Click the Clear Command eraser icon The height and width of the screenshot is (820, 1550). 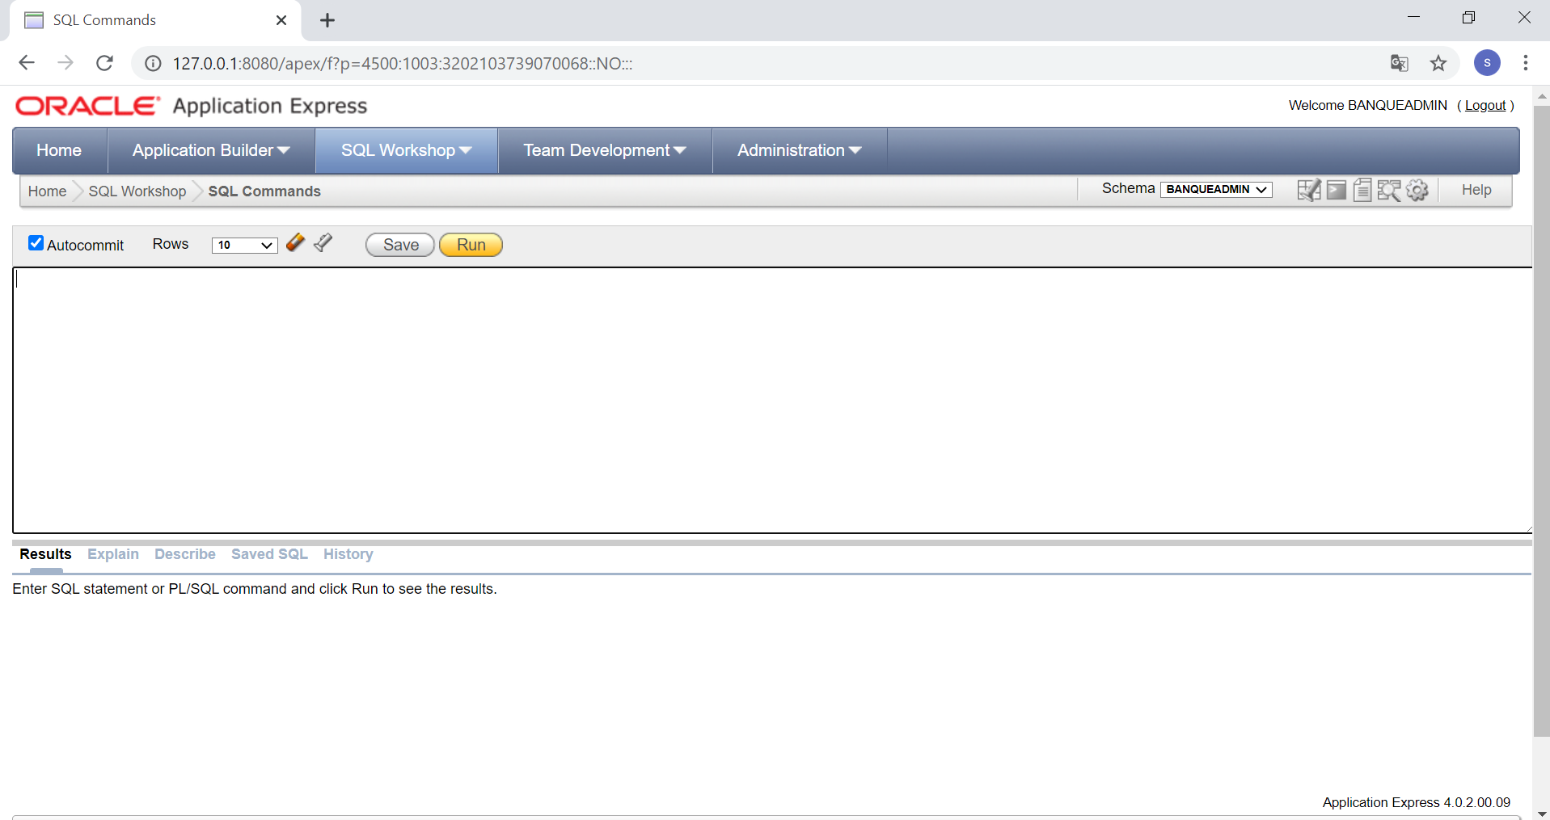[x=296, y=242]
